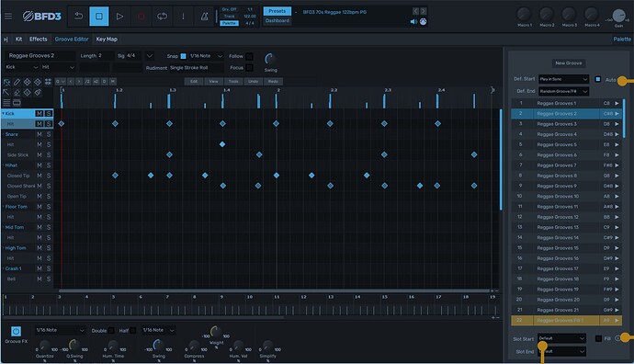Solo the Hihat track
Screen dimensions: 634x364
pyautogui.click(x=49, y=165)
